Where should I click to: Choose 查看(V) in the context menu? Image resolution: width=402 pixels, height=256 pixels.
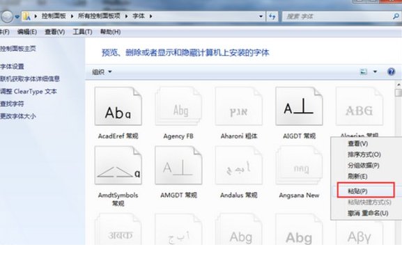(x=358, y=143)
